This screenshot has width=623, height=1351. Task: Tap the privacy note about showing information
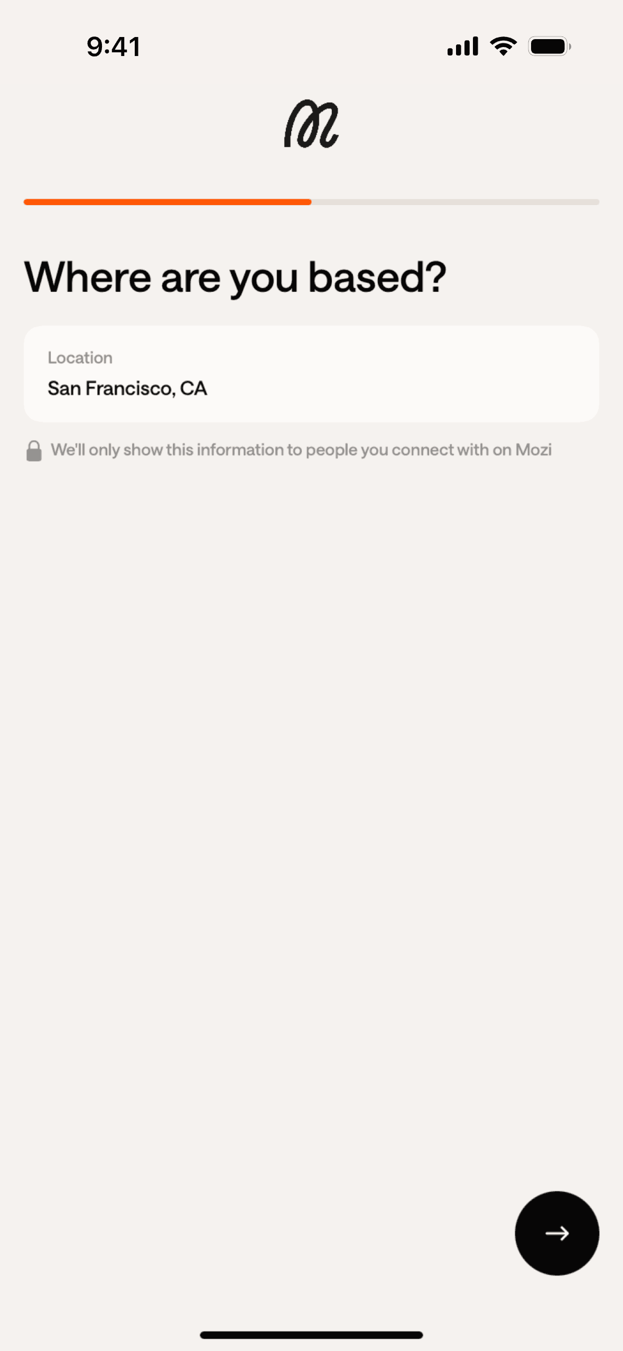(x=301, y=450)
